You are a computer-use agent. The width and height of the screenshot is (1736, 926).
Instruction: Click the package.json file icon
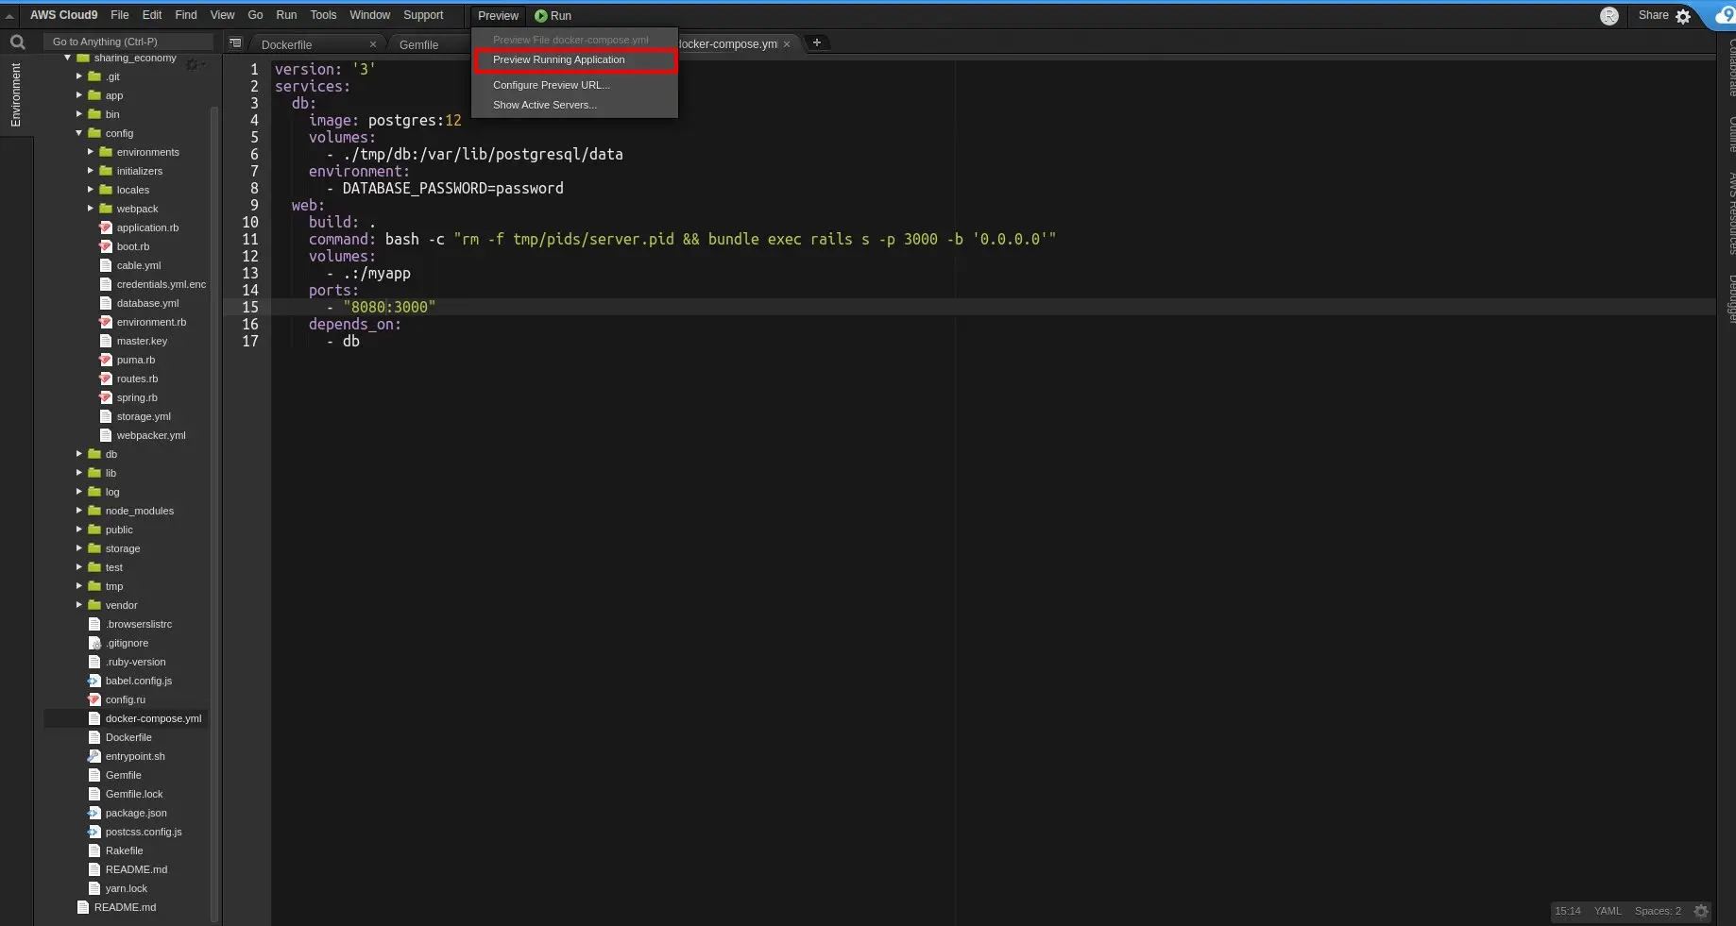(x=94, y=813)
